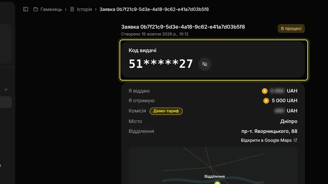The image size is (328, 184).
Task: Click the В процесі status badge
Action: tap(291, 29)
